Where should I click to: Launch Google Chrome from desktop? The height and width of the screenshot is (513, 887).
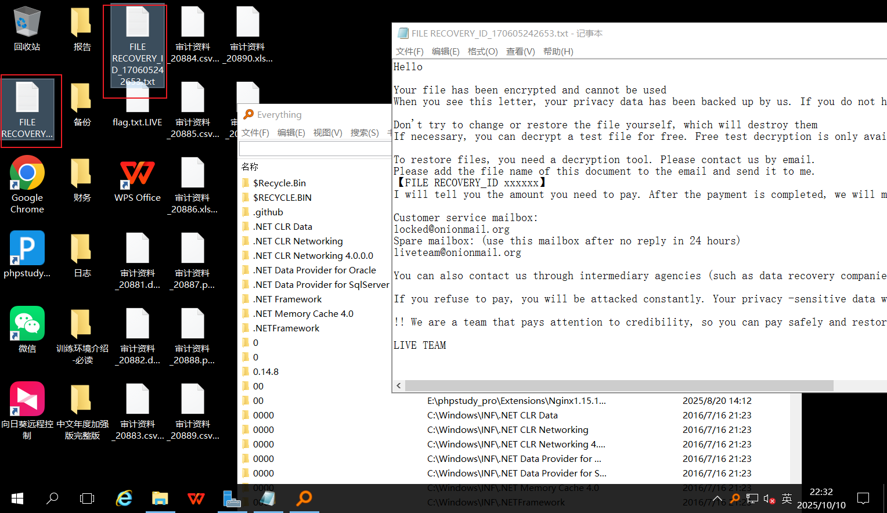(27, 185)
